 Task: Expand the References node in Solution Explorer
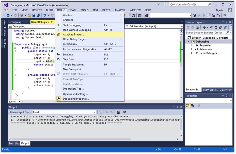(x=192, y=49)
